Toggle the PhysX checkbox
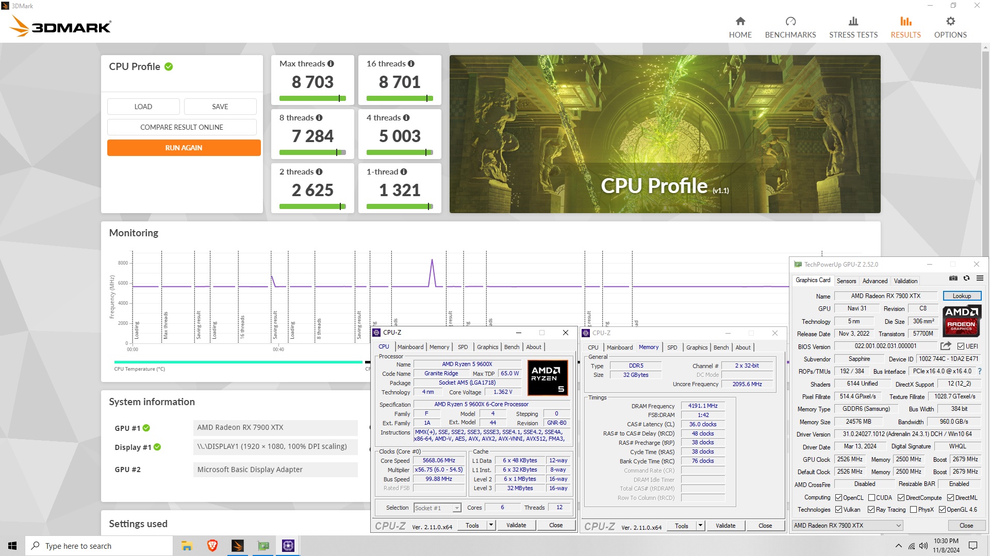 point(913,509)
